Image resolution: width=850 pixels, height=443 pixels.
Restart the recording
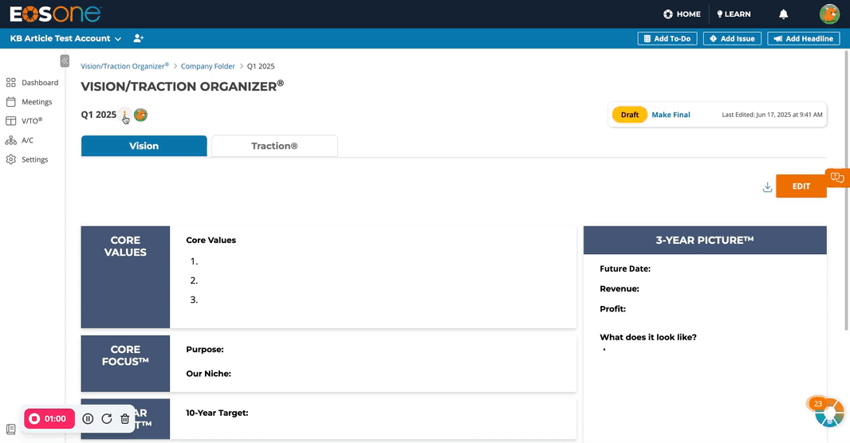click(107, 418)
